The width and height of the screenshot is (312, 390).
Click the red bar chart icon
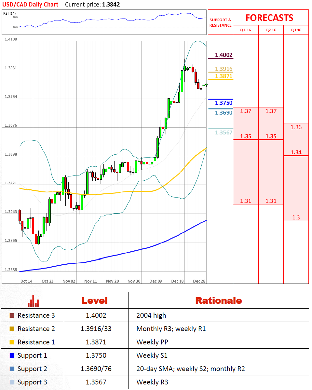point(33,301)
